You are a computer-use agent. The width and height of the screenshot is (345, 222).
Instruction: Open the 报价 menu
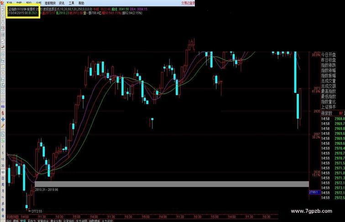pos(29,3)
